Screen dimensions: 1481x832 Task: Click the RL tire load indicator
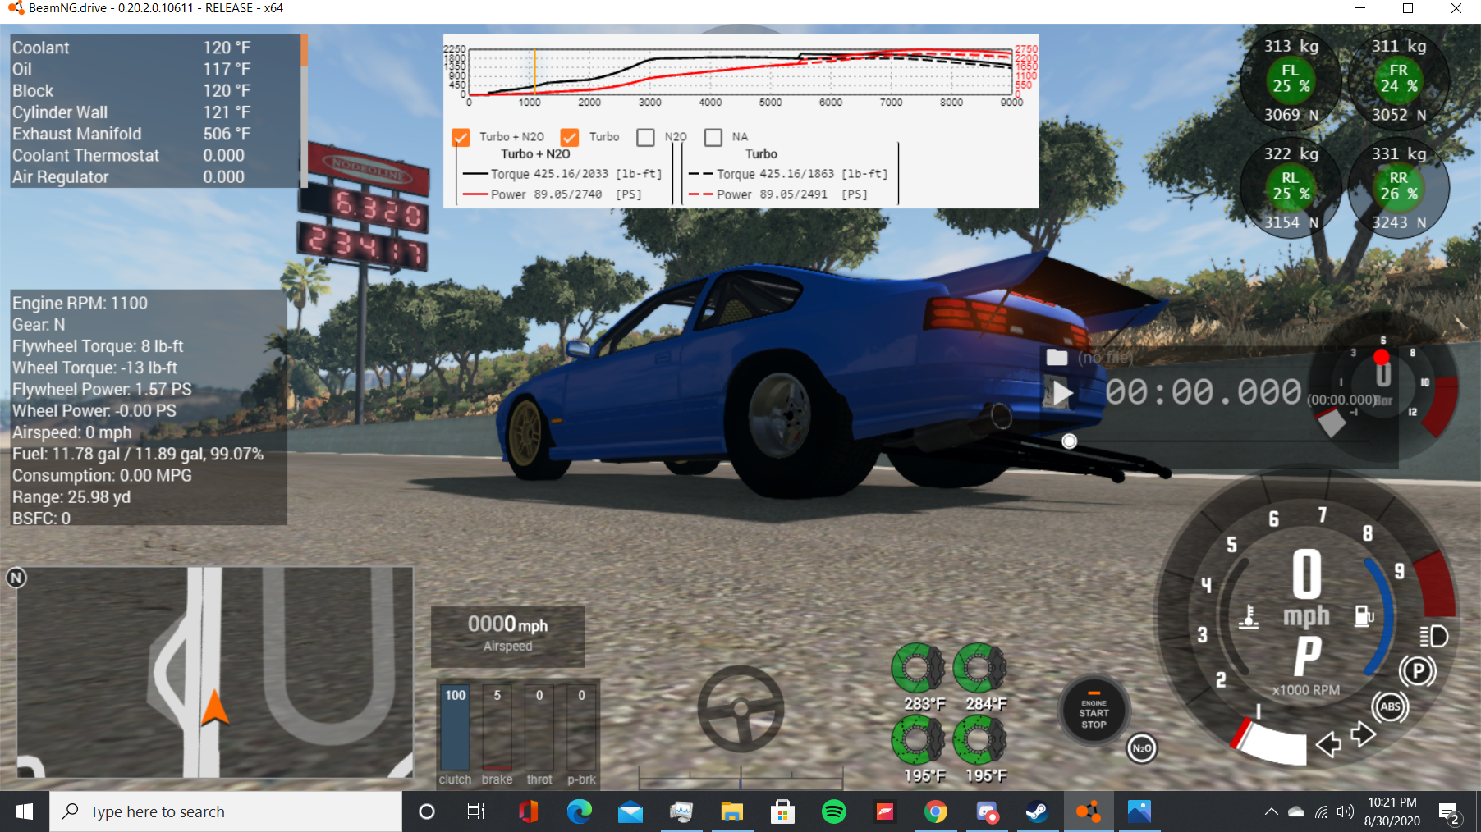coord(1291,187)
